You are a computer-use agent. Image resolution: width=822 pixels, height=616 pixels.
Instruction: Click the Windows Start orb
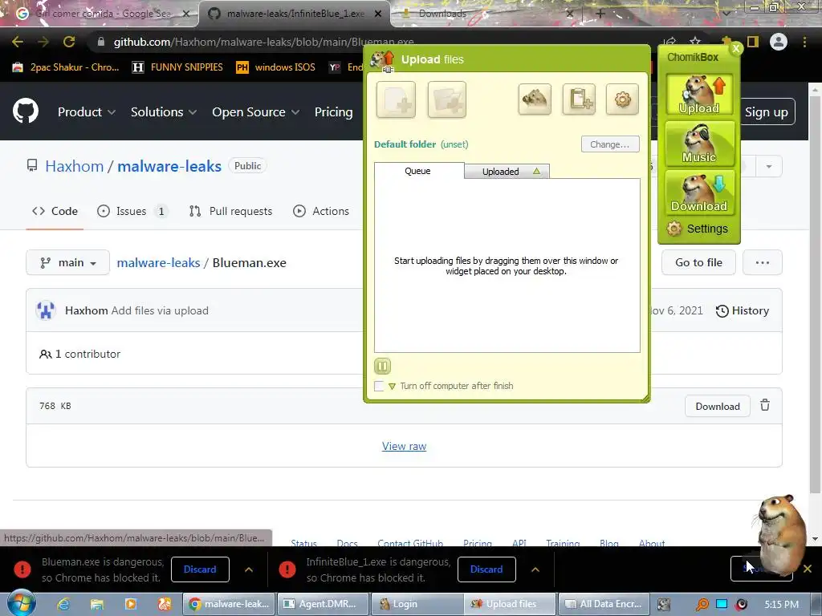21,603
